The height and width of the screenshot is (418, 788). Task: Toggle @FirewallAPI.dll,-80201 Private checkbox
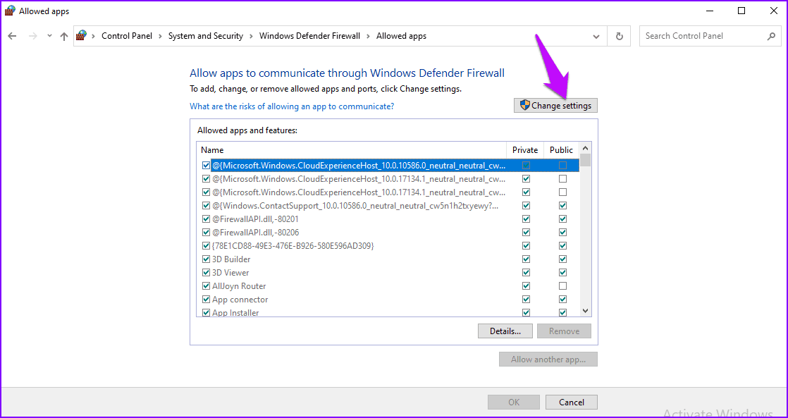pyautogui.click(x=527, y=219)
